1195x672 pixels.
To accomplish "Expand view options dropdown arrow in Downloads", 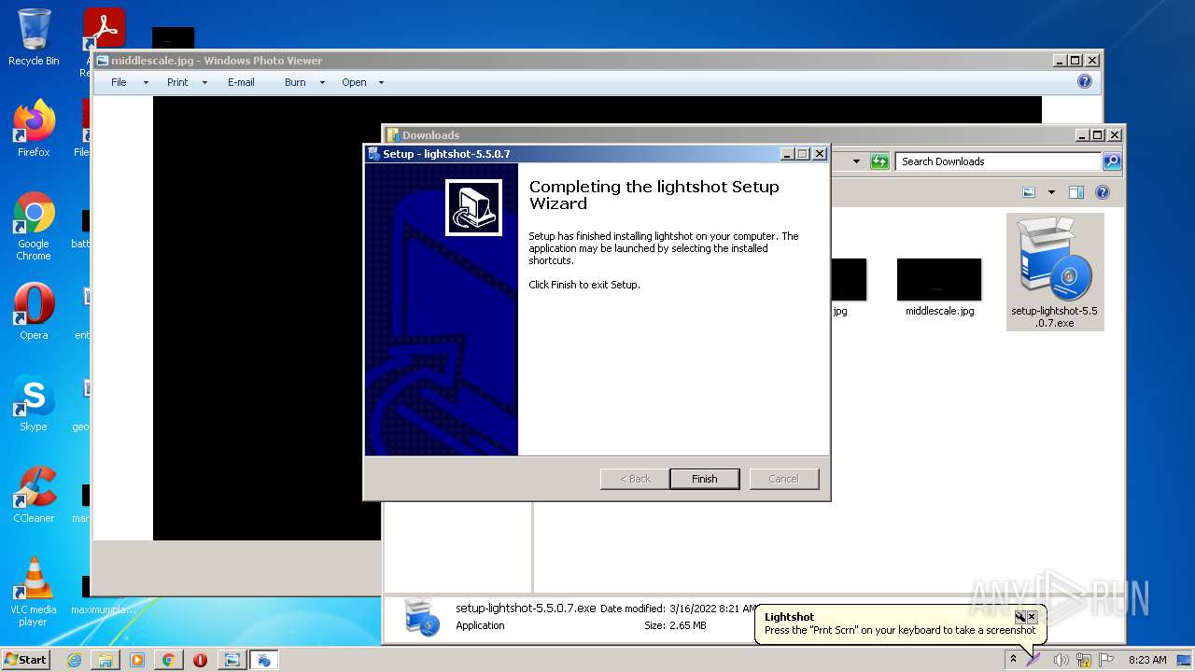I will pos(1051,192).
